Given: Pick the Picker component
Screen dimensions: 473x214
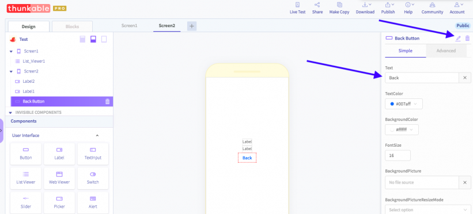Looking at the screenshot, I should [x=59, y=203].
